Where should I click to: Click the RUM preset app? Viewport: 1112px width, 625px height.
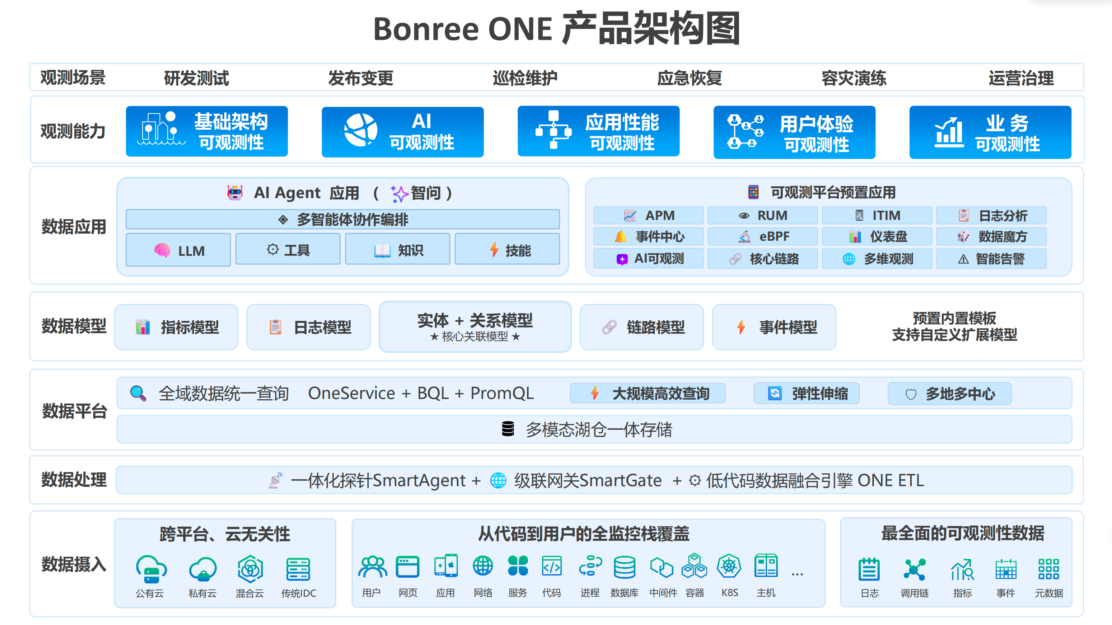763,215
